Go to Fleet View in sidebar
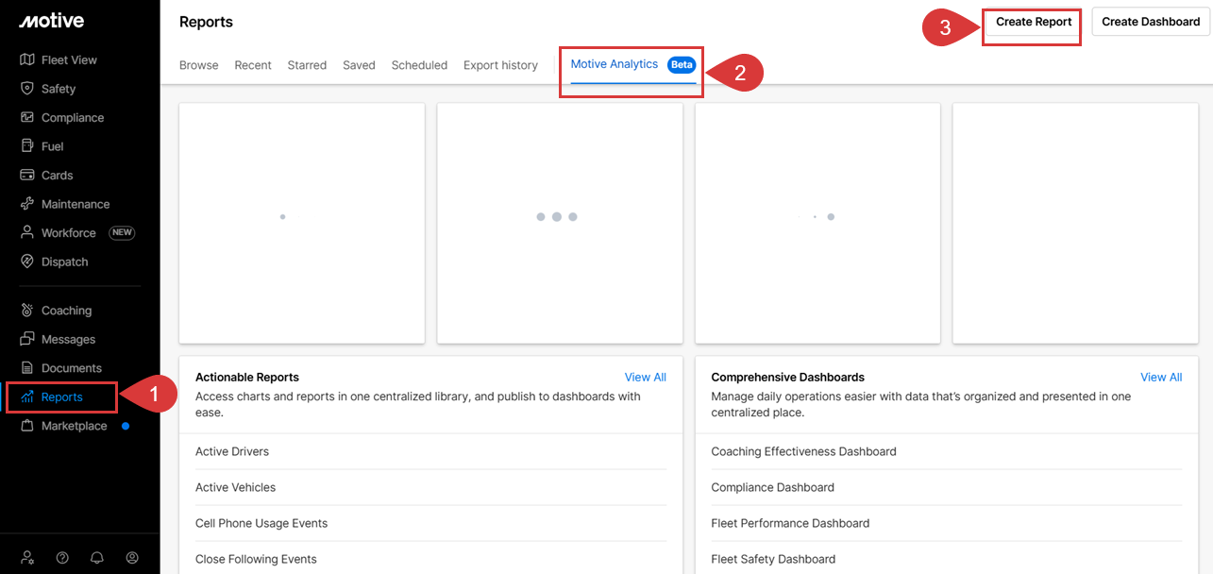Screen dimensions: 1213x574 tap(69, 59)
